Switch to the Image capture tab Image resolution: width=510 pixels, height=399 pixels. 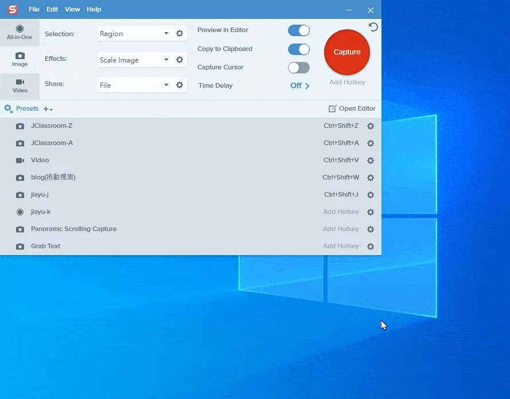20,60
